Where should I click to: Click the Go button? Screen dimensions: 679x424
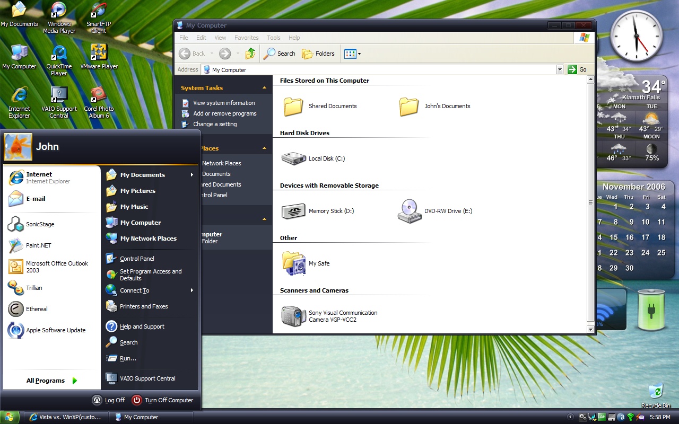(x=578, y=69)
